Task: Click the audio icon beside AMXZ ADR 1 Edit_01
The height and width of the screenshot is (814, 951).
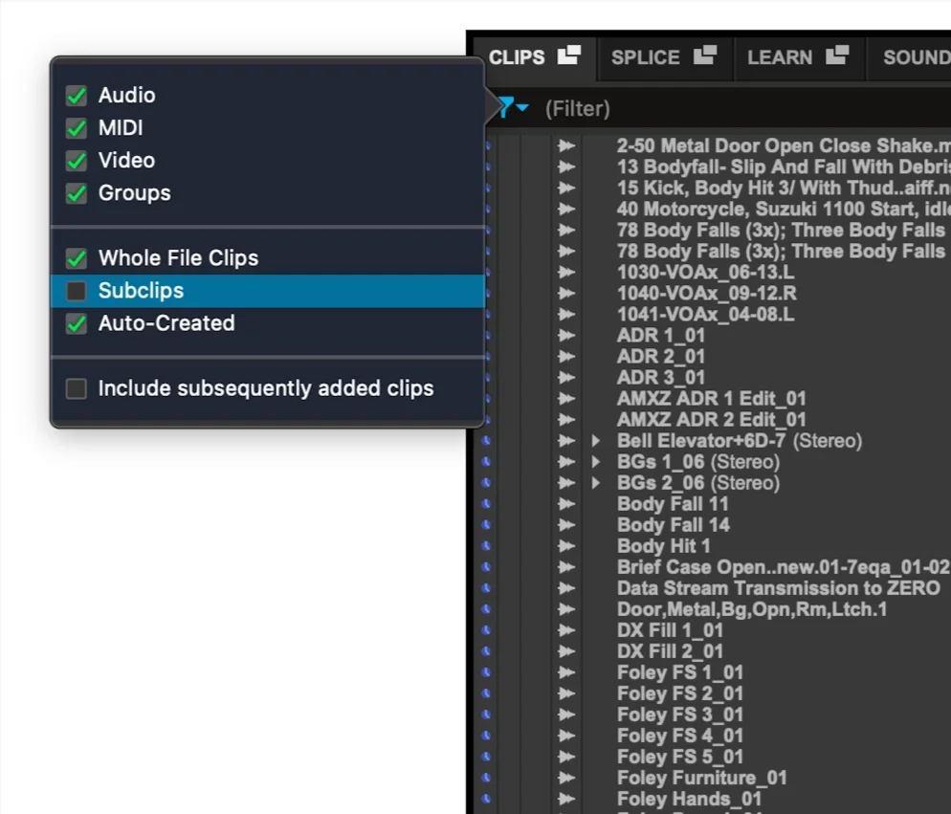Action: tap(566, 399)
